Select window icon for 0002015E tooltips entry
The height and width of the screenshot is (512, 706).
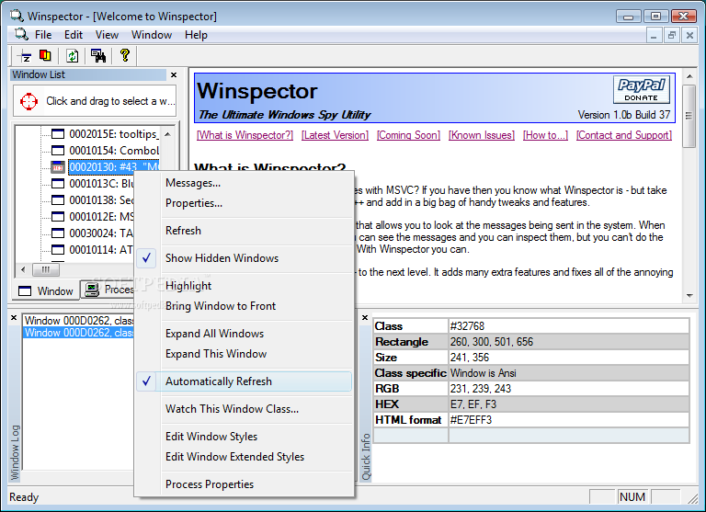coord(58,134)
